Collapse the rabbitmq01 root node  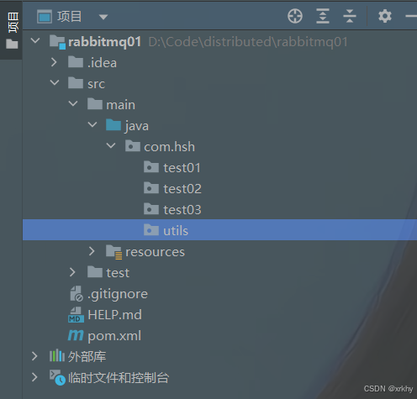coord(35,41)
